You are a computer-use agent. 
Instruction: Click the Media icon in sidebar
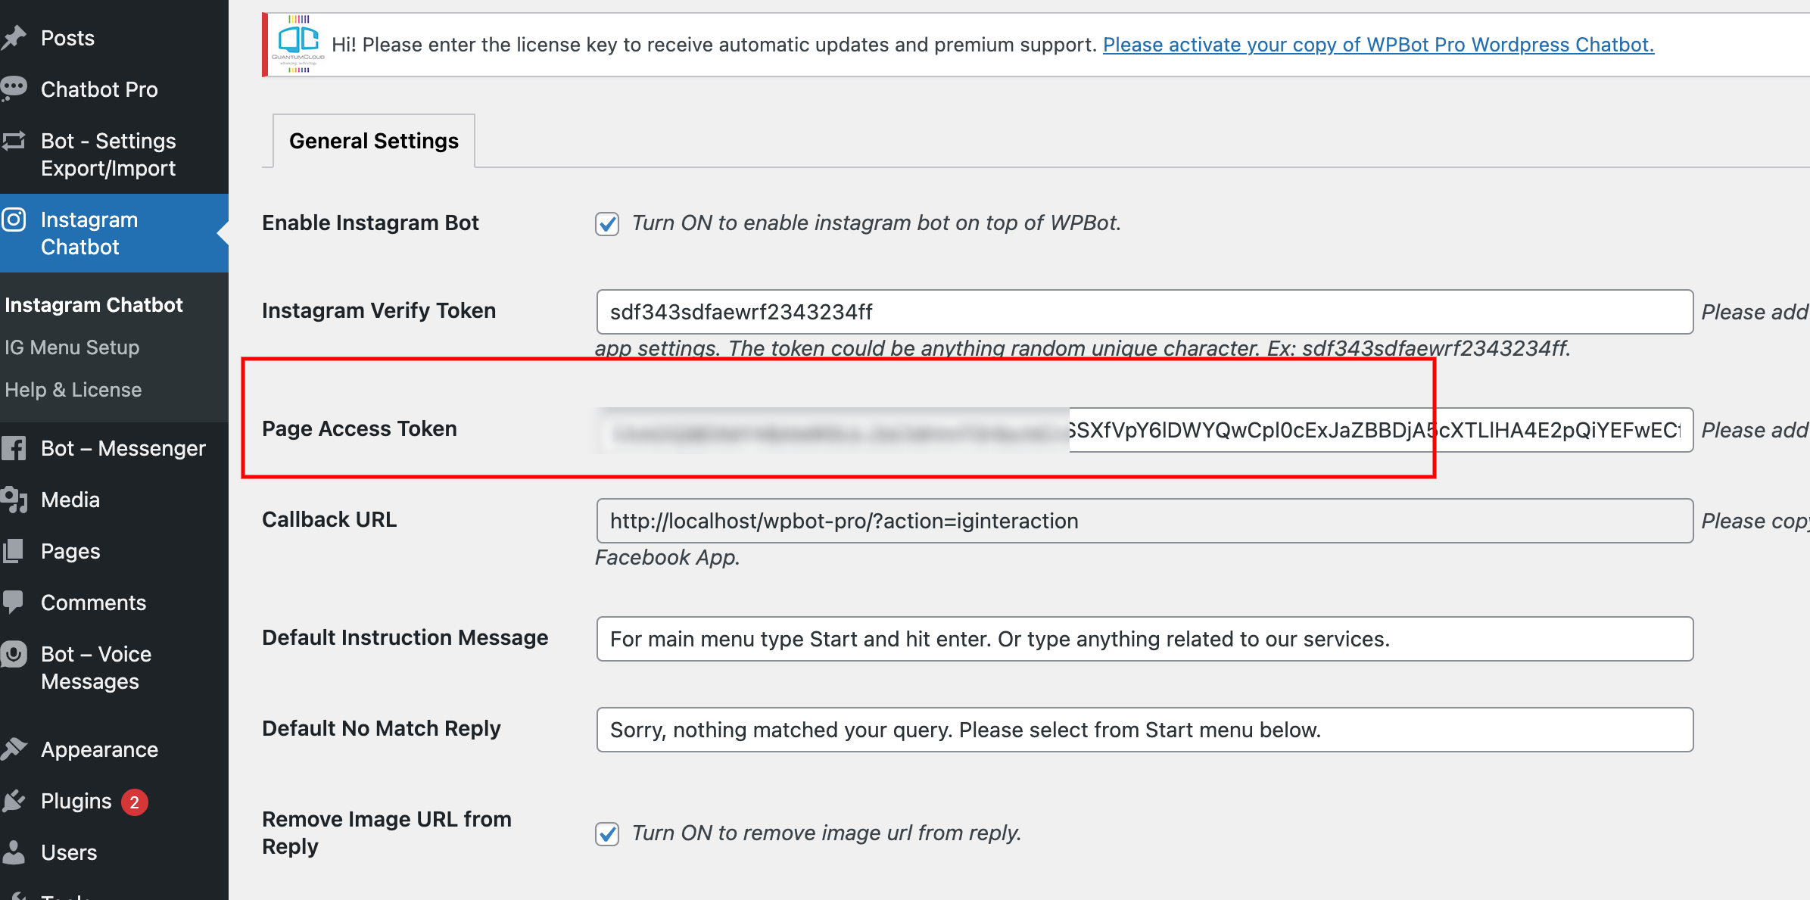tap(14, 500)
